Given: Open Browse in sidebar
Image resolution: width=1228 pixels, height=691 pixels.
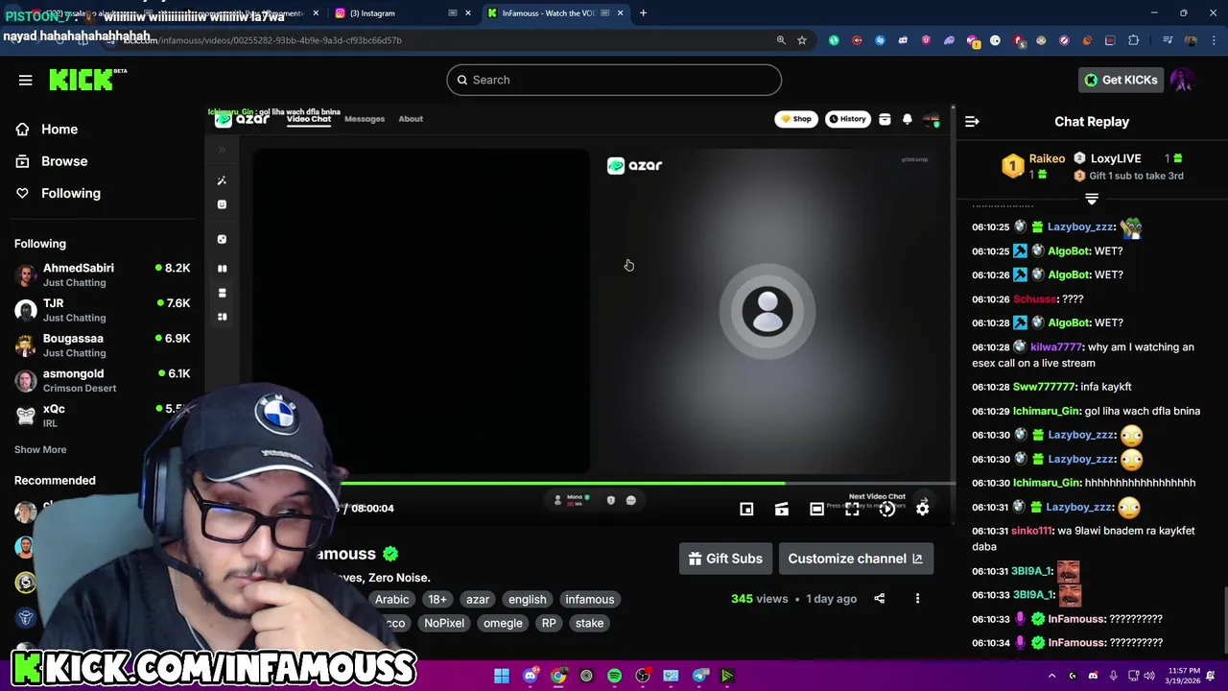Looking at the screenshot, I should click(x=64, y=161).
